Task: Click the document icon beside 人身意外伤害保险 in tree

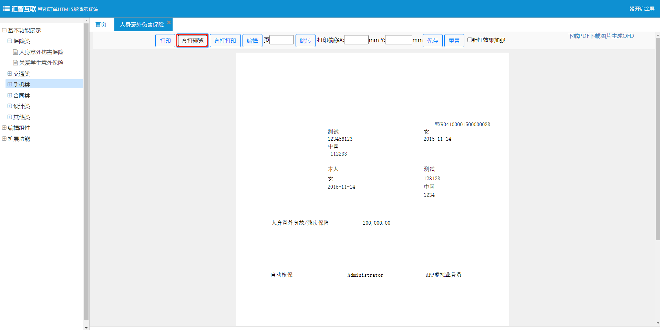Action: coord(15,52)
